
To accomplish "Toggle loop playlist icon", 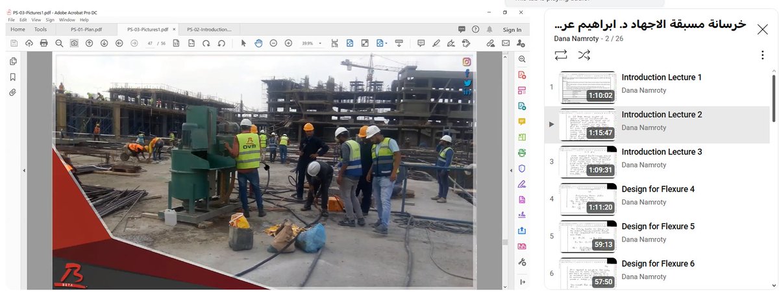I will point(561,55).
